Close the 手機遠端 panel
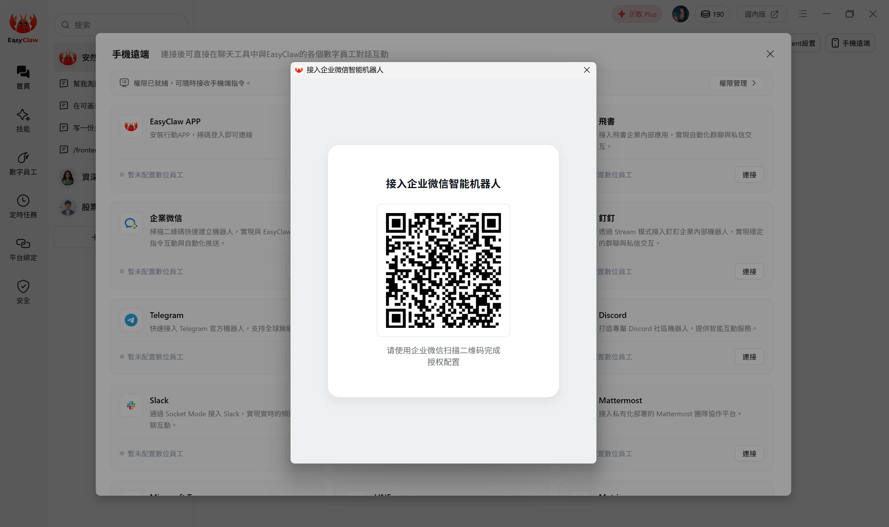The width and height of the screenshot is (889, 527). point(770,54)
